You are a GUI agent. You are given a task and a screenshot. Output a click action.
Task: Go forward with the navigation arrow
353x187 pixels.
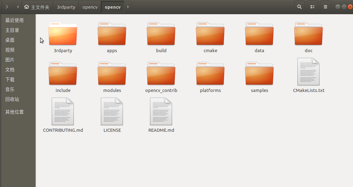[7, 7]
